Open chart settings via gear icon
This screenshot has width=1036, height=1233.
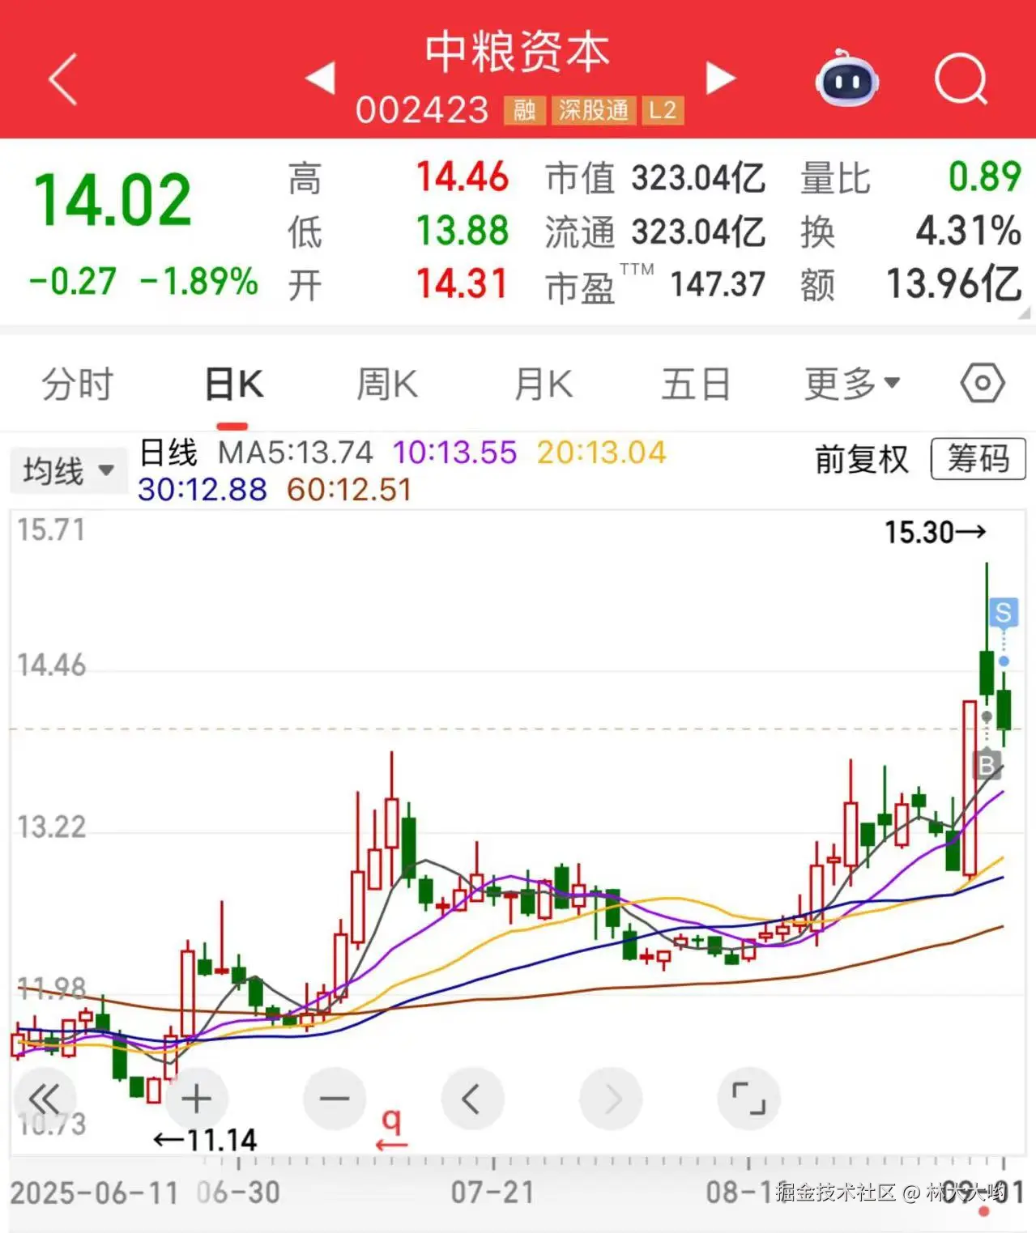(981, 383)
